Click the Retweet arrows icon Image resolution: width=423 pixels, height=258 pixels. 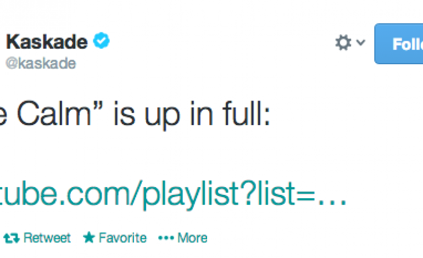[x=11, y=238]
